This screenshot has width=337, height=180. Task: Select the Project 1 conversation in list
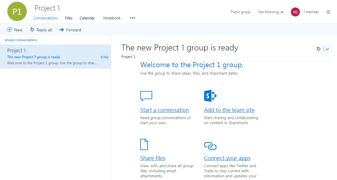click(55, 56)
